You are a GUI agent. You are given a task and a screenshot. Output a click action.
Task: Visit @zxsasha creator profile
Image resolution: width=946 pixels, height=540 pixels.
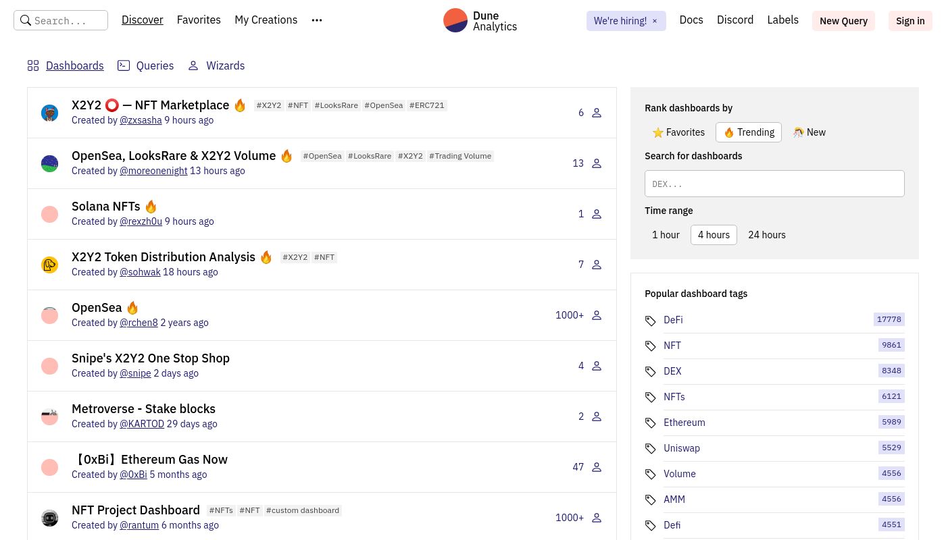point(141,120)
